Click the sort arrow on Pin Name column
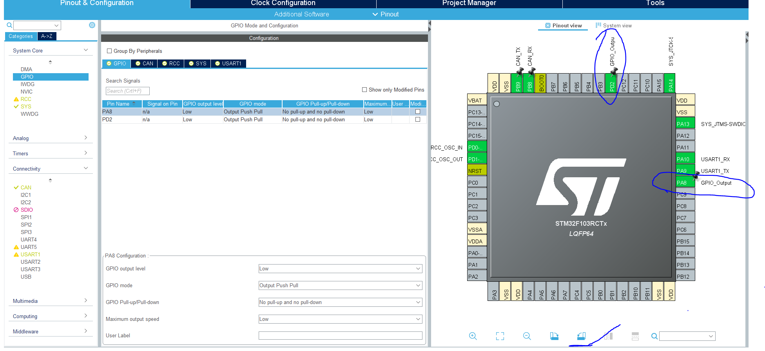The image size is (765, 351). click(134, 103)
